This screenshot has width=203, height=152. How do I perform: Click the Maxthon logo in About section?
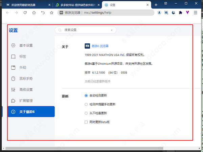coord(87,46)
